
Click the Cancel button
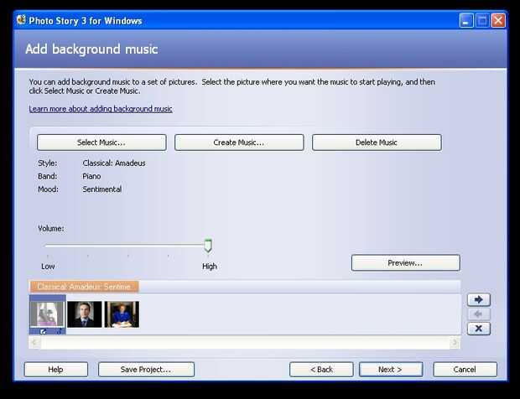pyautogui.click(x=465, y=369)
